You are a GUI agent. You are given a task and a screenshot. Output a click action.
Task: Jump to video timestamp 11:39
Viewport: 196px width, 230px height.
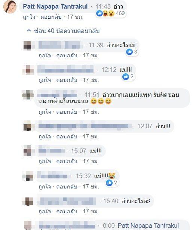click(x=96, y=45)
